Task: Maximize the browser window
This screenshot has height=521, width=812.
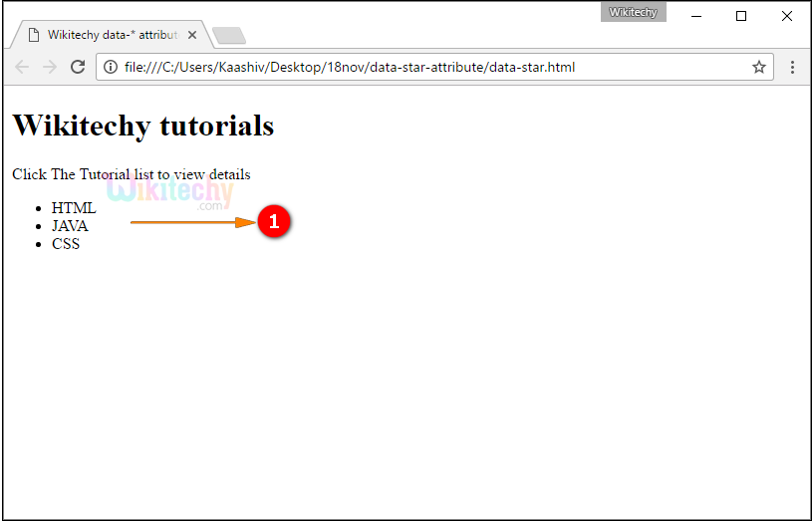Action: point(741,16)
